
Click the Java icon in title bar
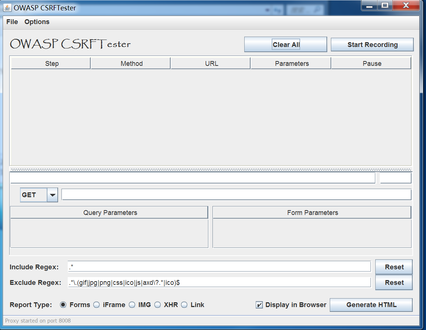coord(7,8)
